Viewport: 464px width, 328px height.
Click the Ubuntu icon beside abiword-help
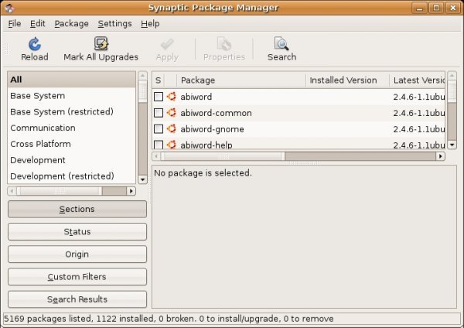coord(172,144)
